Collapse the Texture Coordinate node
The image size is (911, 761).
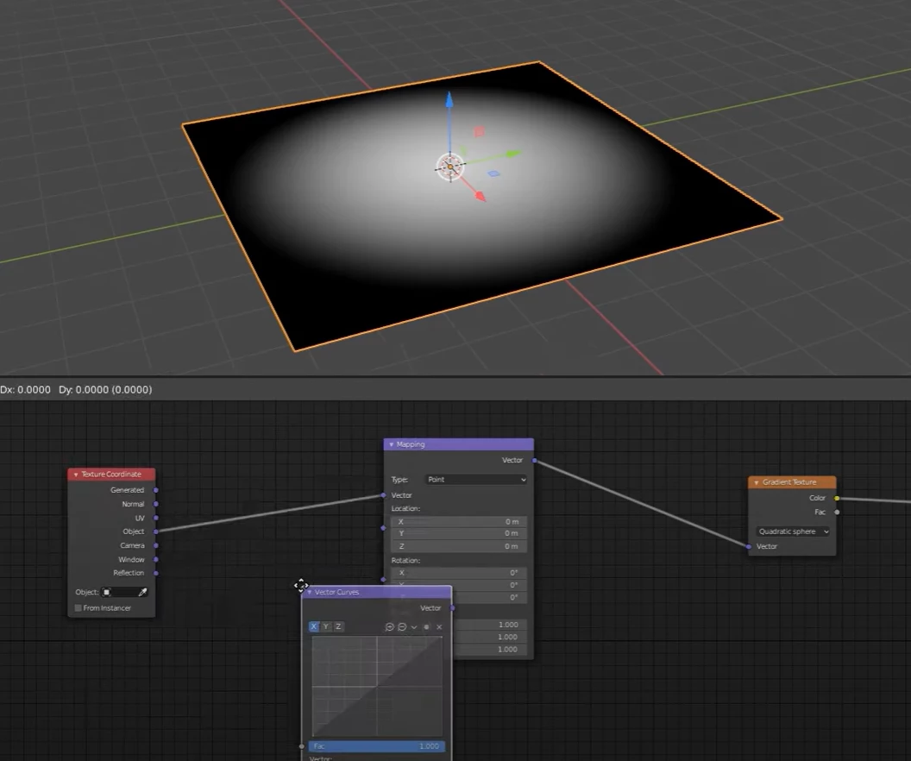tap(76, 475)
